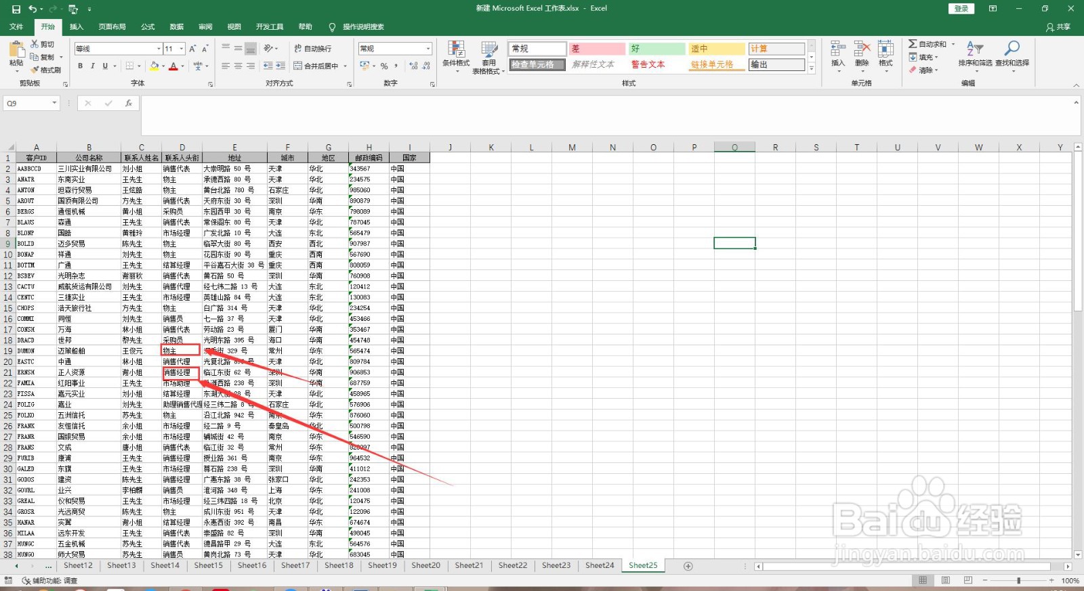Toggle Wrap Text (自动换行)
Viewport: 1084px width, 591px height.
coord(312,49)
